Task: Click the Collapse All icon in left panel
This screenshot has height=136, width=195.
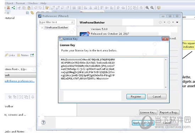Action: [28, 13]
